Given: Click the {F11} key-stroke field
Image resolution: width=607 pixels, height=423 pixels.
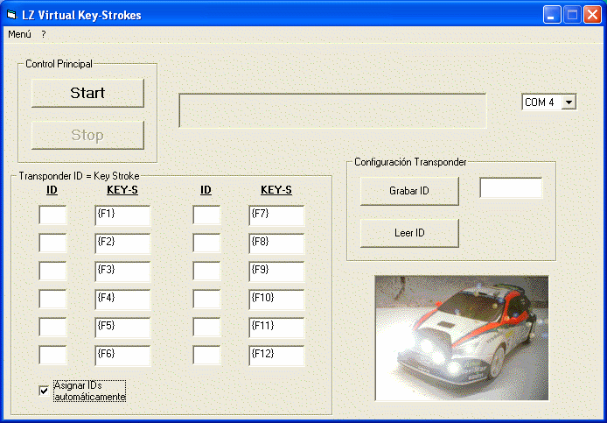Looking at the screenshot, I should pos(276,328).
